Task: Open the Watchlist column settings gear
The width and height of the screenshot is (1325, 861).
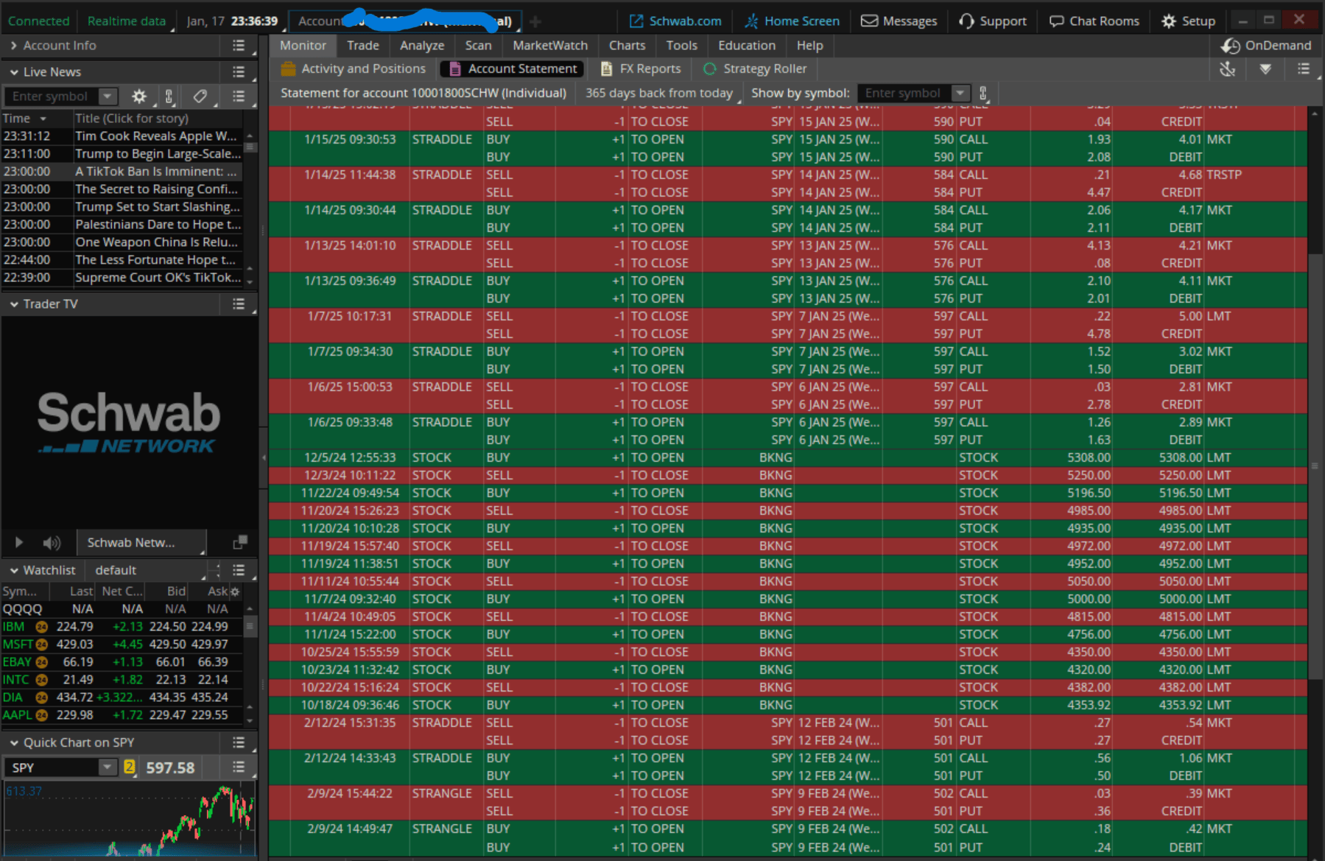Action: [x=235, y=591]
